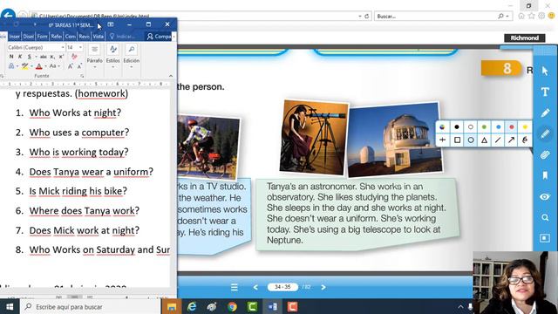This screenshot has width=558, height=314.
Task: Expand the Párrafo group
Action: [95, 56]
